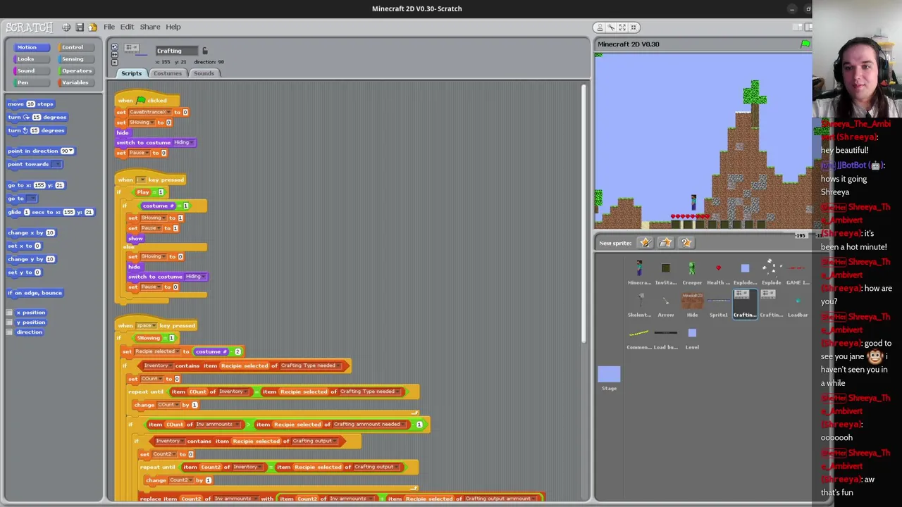Open the point in direction 90 dropdown

71,151
